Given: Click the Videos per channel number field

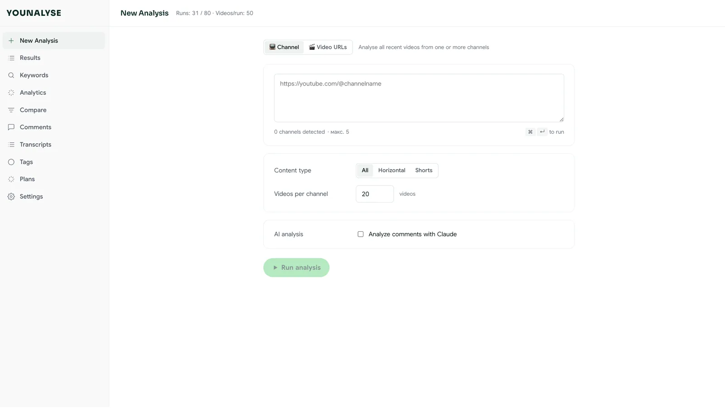Looking at the screenshot, I should (x=375, y=194).
